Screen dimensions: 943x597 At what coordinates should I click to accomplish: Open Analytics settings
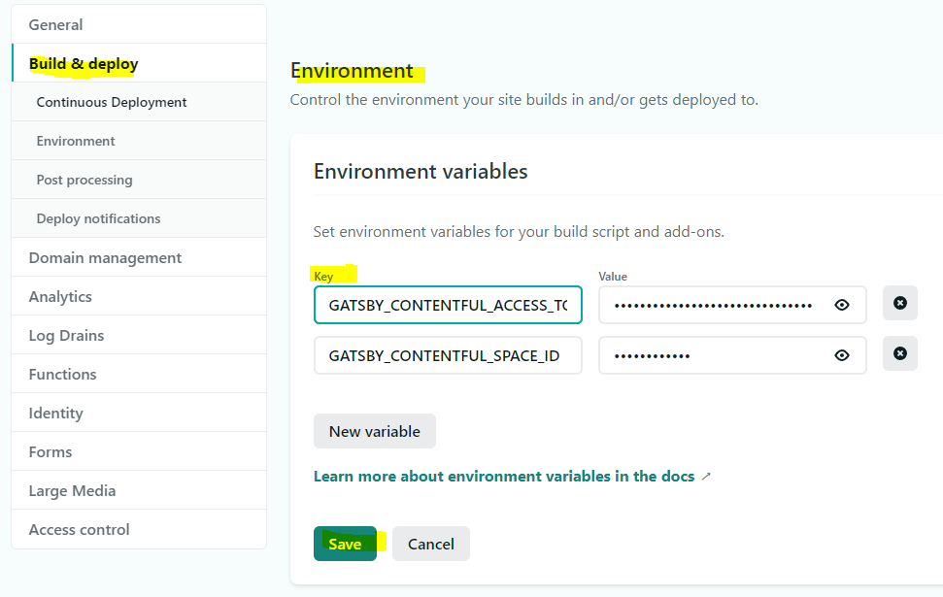click(x=139, y=296)
